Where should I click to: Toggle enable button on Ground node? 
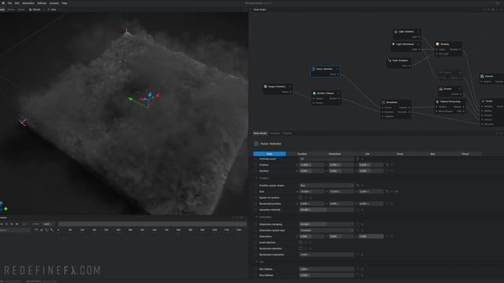pyautogui.click(x=460, y=89)
